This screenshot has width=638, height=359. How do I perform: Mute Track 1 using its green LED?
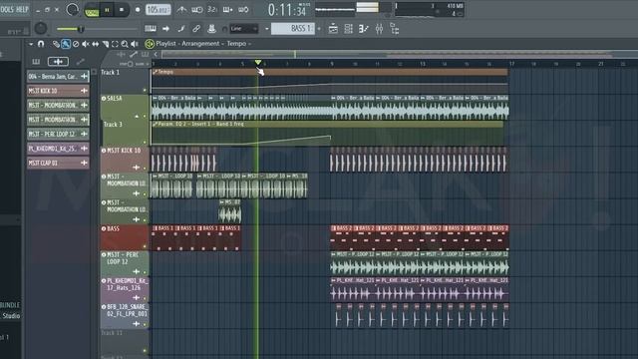click(145, 90)
